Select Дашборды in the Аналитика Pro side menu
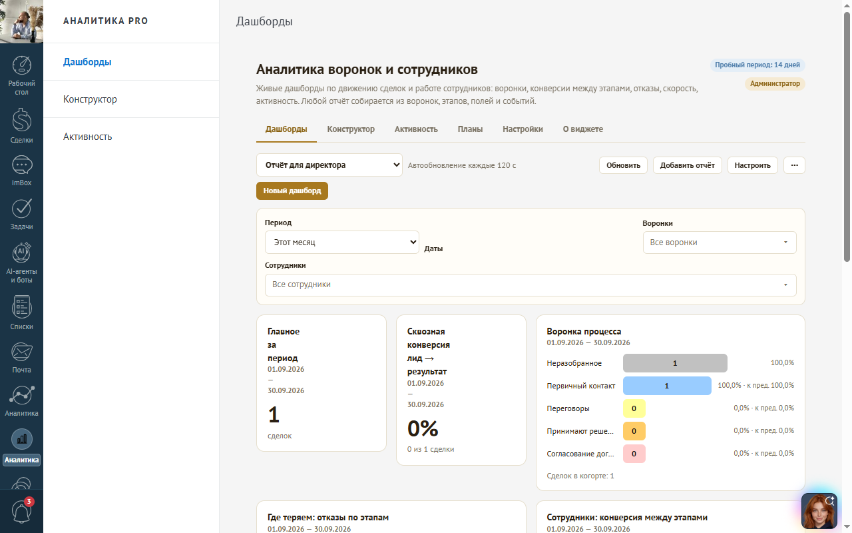Image resolution: width=852 pixels, height=533 pixels. (x=131, y=62)
